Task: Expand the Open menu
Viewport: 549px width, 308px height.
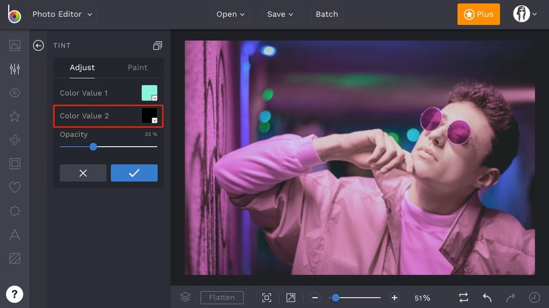Action: [x=230, y=15]
